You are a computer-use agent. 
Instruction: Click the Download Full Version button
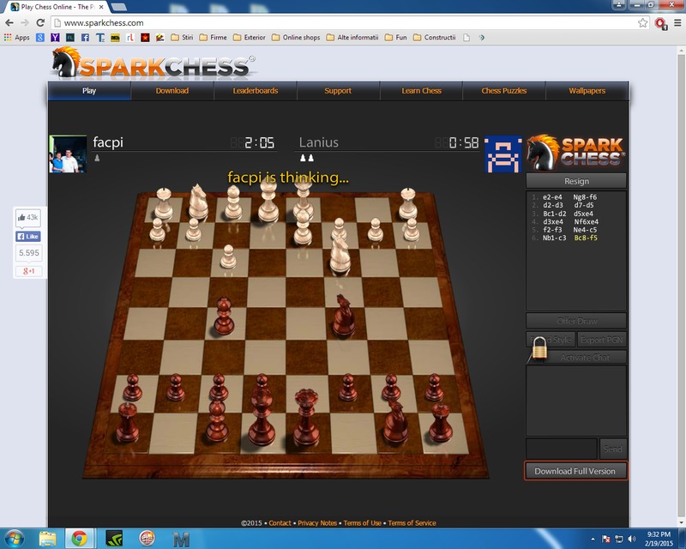coord(575,471)
